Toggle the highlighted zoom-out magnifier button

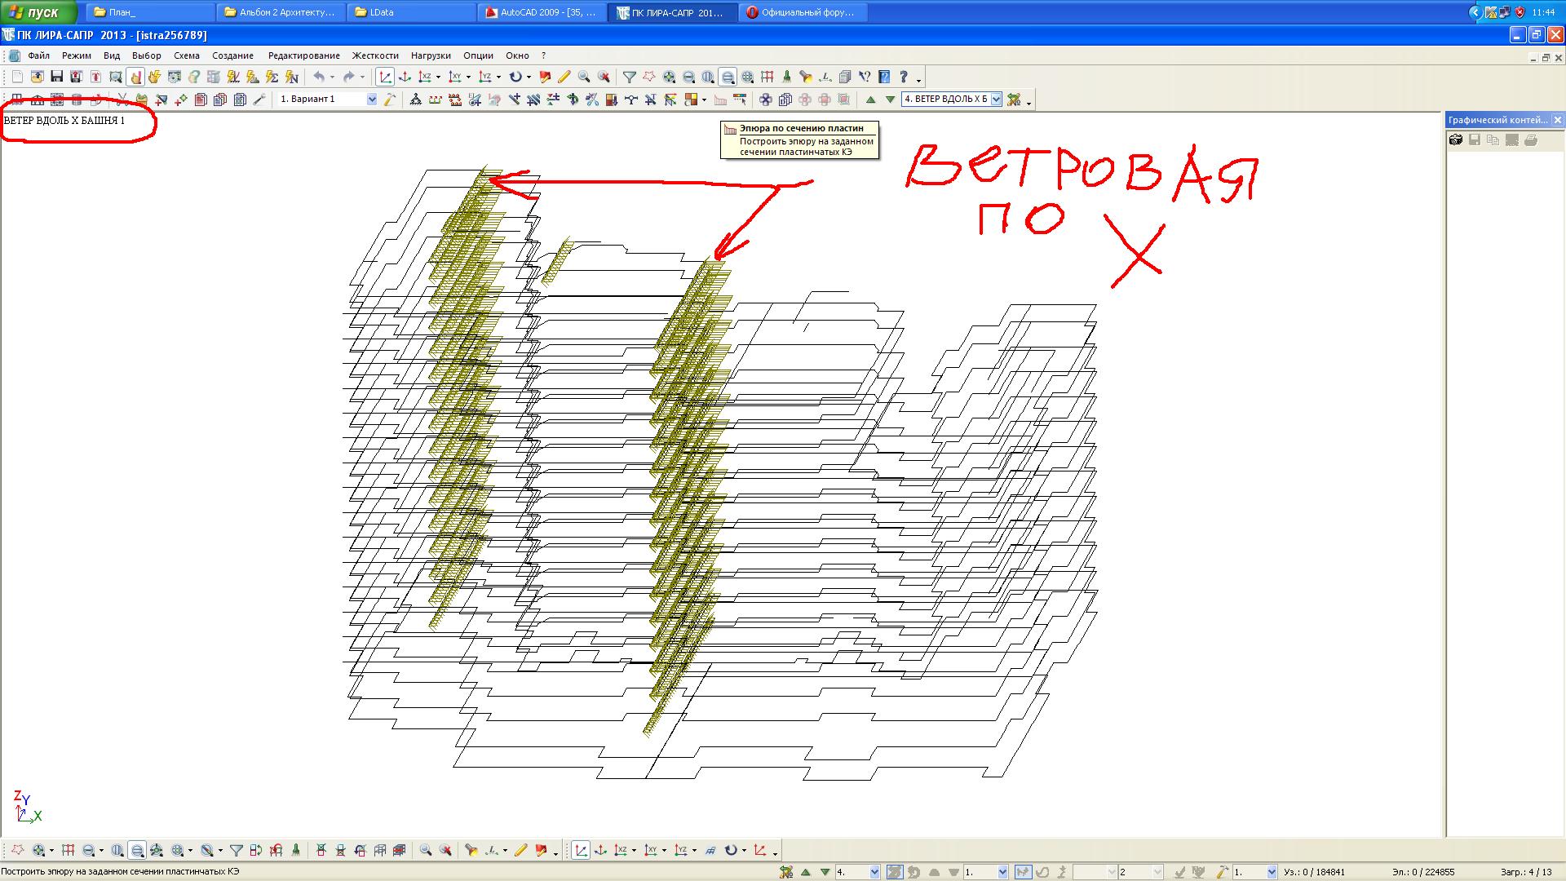pyautogui.click(x=728, y=77)
